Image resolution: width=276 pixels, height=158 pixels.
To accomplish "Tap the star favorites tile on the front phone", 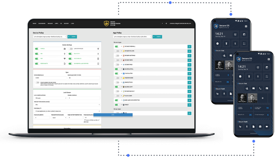I will (262, 98).
